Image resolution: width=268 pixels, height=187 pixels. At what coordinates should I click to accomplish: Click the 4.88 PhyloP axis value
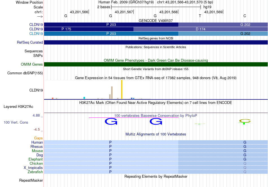coord(36,115)
